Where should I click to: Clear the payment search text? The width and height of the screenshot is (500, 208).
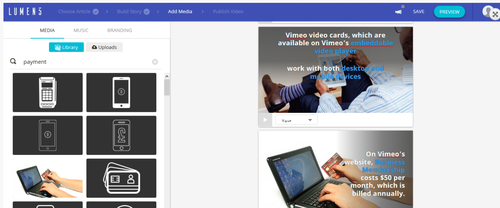click(x=155, y=62)
